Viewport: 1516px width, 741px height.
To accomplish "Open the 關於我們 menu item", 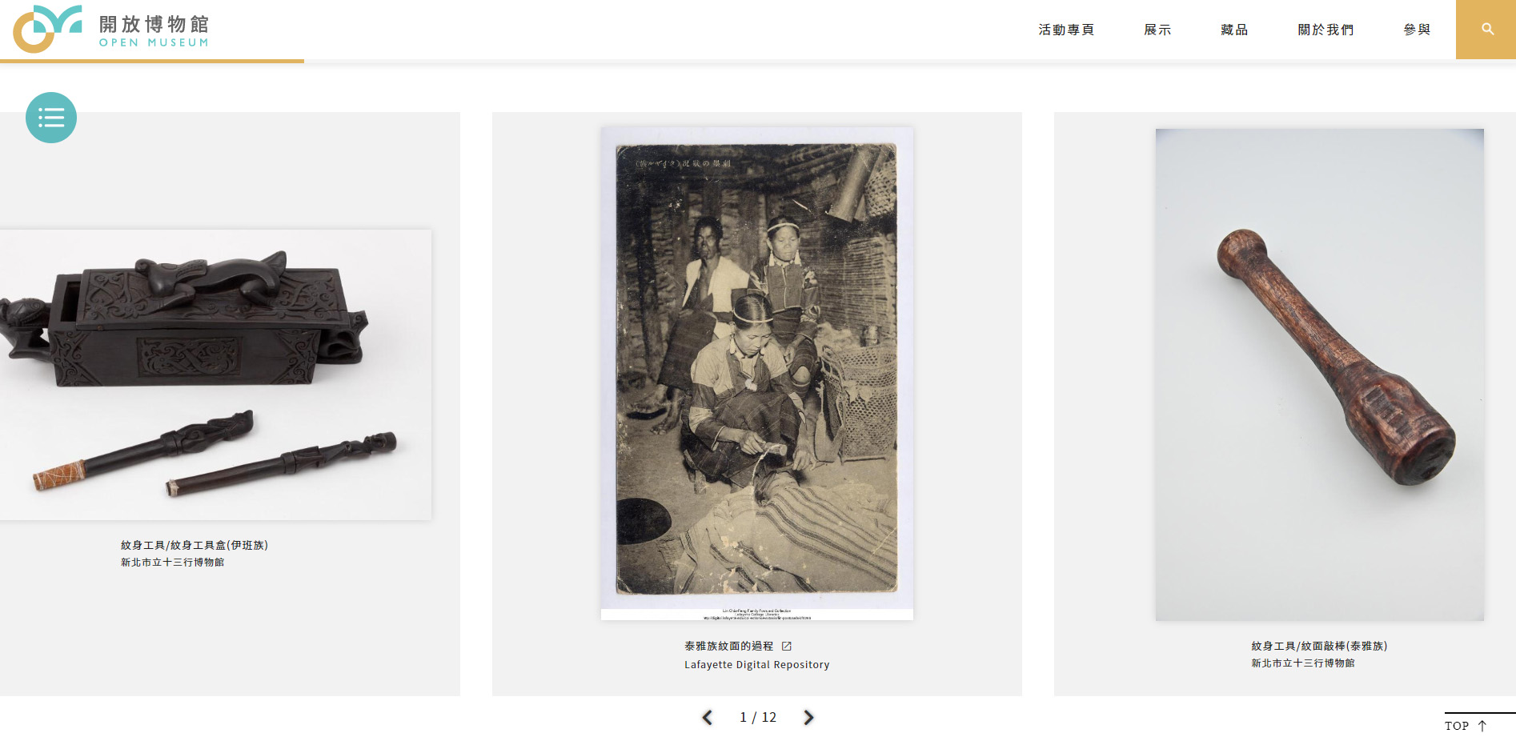I will click(1325, 30).
